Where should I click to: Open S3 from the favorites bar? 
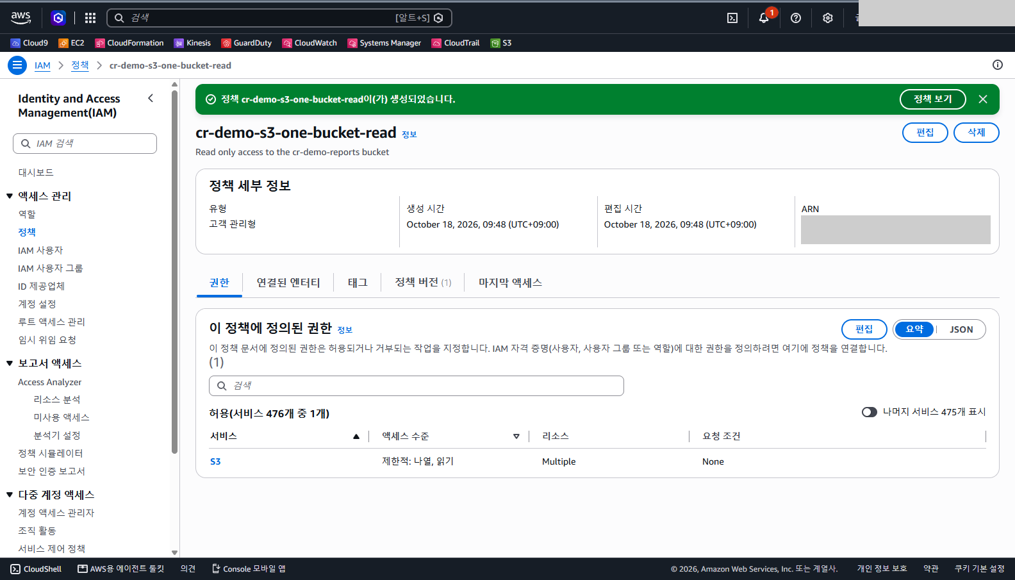tap(501, 43)
